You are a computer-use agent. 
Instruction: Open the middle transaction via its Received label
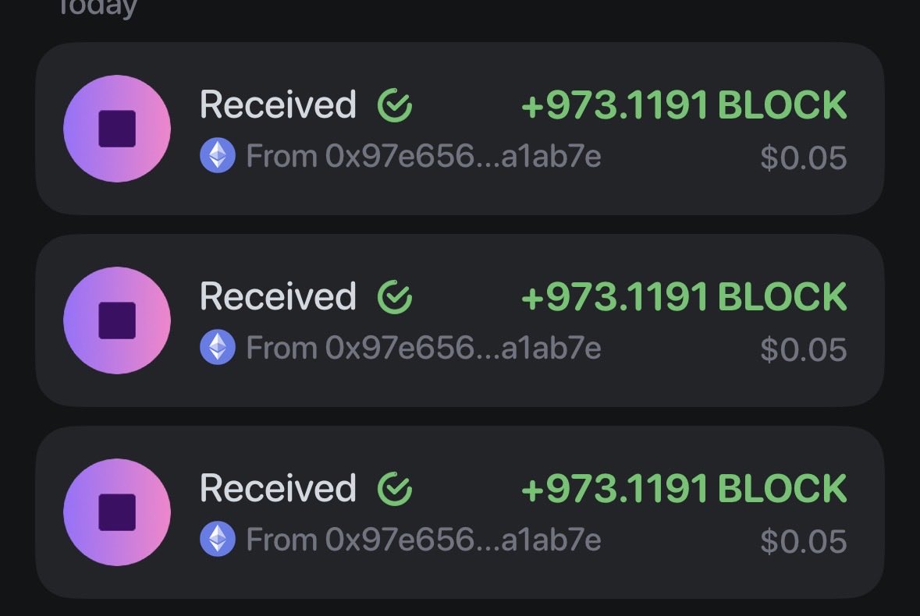(278, 297)
